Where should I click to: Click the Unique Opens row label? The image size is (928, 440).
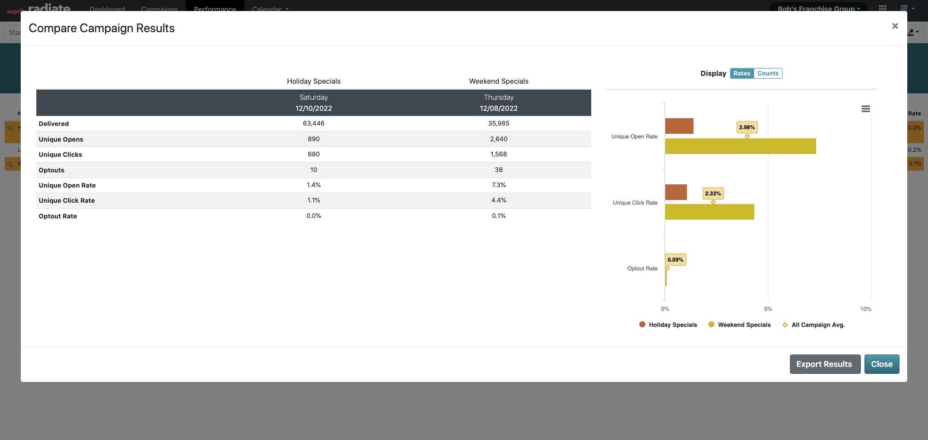pyautogui.click(x=61, y=139)
